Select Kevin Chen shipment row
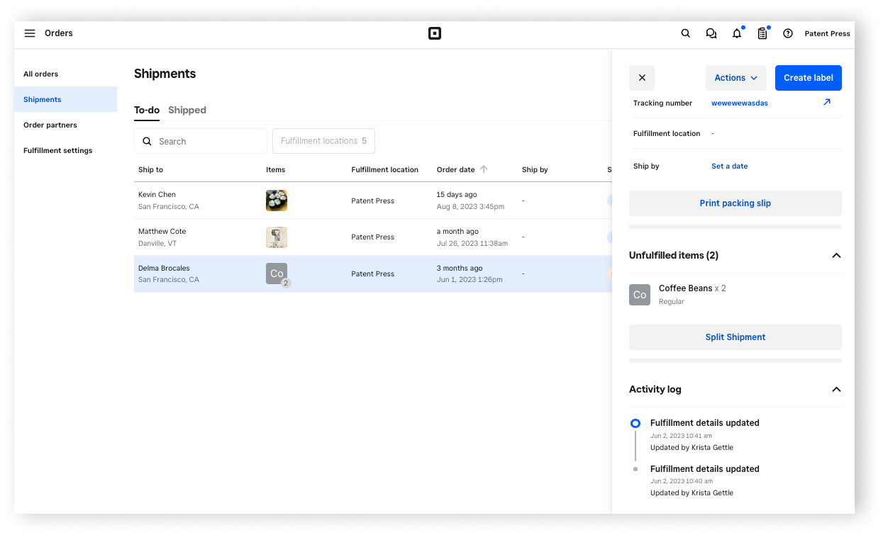Image resolution: width=883 pixels, height=535 pixels. pyautogui.click(x=373, y=201)
